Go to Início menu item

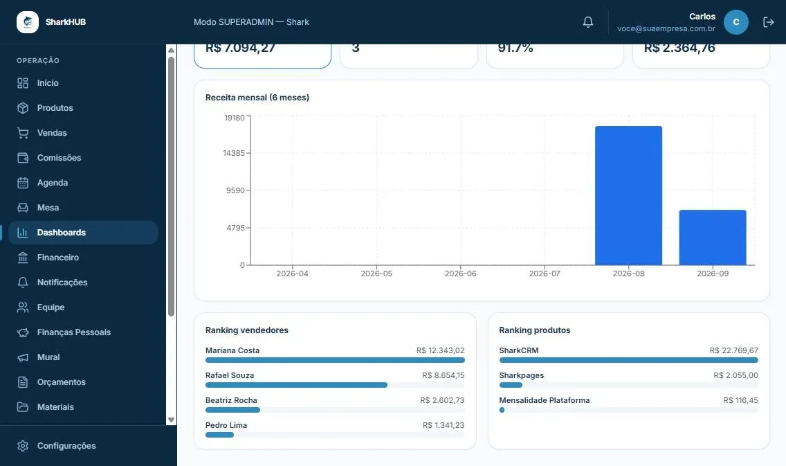[x=83, y=83]
